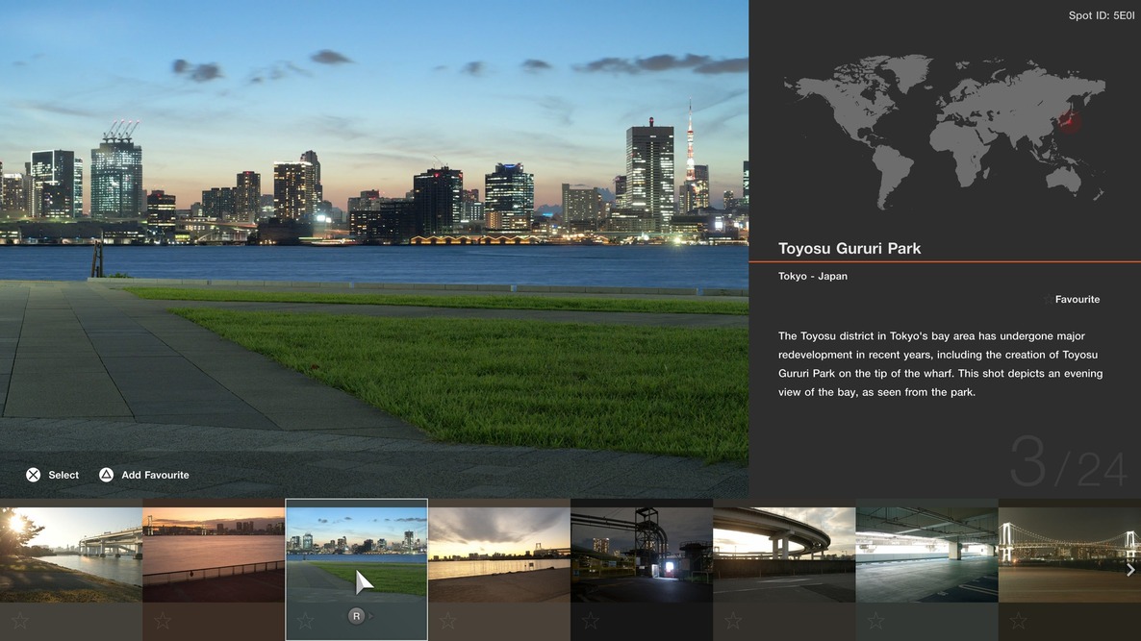Open the bridge at sunrise thumbnail

(x=71, y=554)
